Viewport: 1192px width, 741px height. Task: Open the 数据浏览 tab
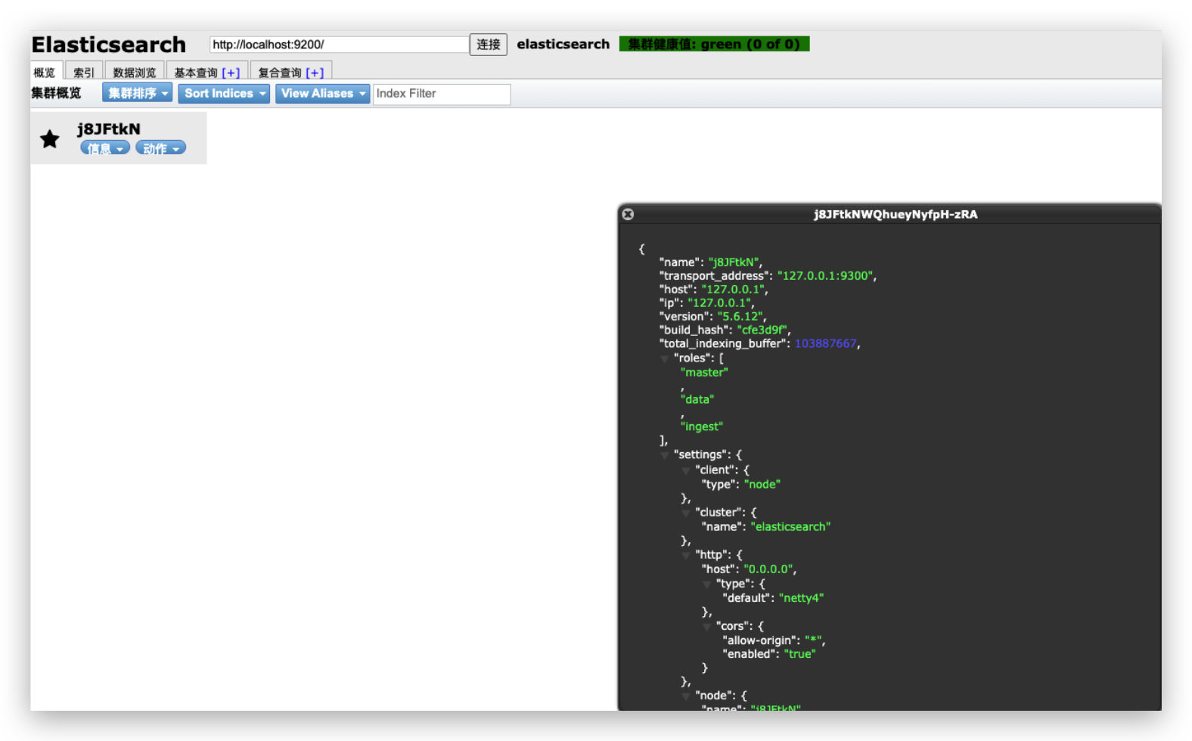(x=135, y=72)
